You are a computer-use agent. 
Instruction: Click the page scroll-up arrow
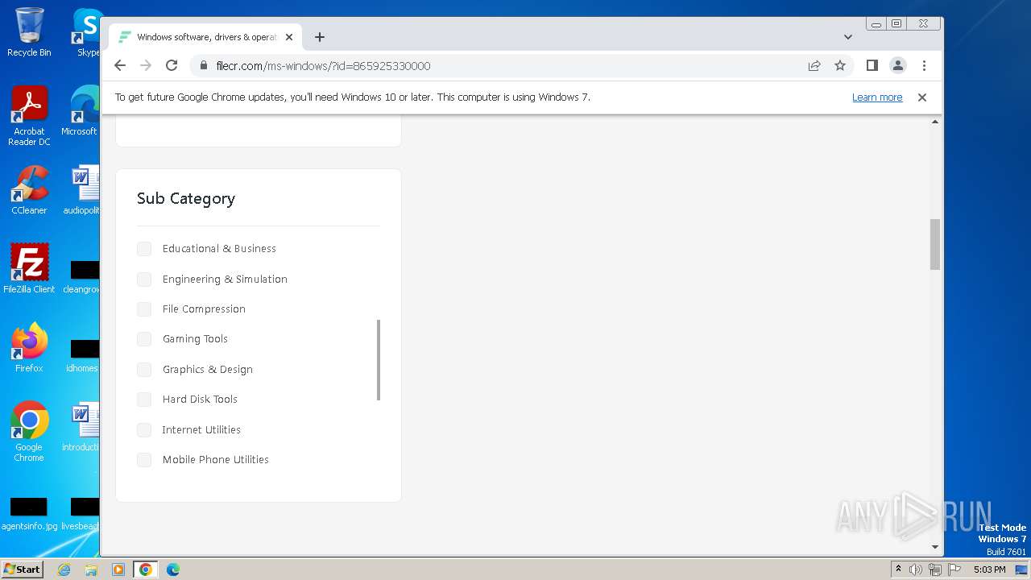(935, 122)
